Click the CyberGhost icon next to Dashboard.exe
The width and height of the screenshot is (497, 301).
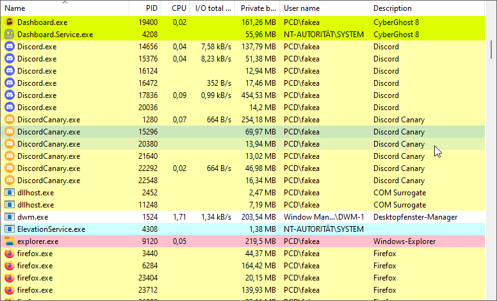pyautogui.click(x=10, y=22)
